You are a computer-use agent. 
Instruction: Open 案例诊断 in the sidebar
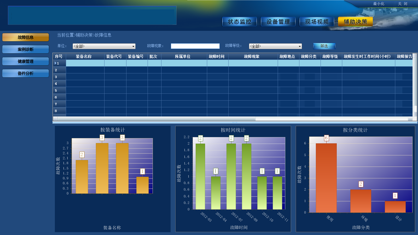[26, 49]
